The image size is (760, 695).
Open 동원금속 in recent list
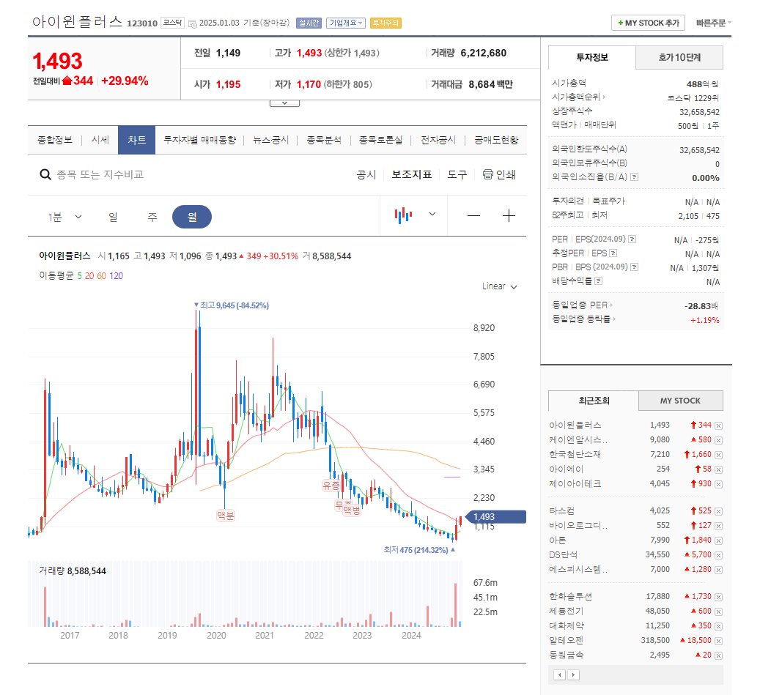point(567,655)
